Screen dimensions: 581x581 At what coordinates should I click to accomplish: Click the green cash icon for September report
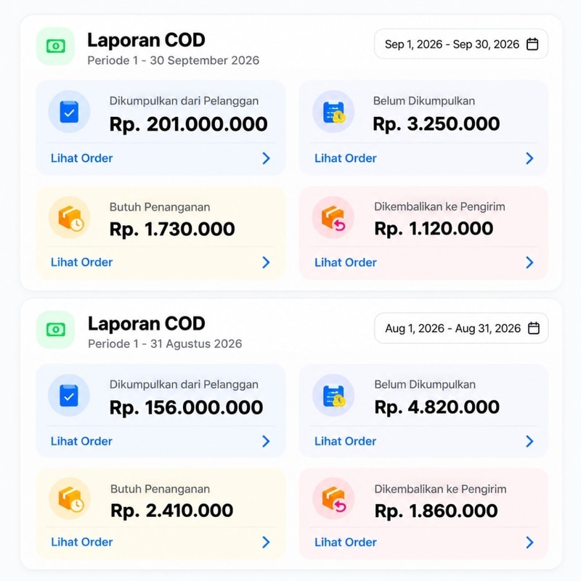(56, 46)
